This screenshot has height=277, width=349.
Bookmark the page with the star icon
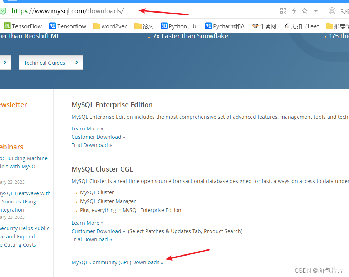tap(305, 11)
